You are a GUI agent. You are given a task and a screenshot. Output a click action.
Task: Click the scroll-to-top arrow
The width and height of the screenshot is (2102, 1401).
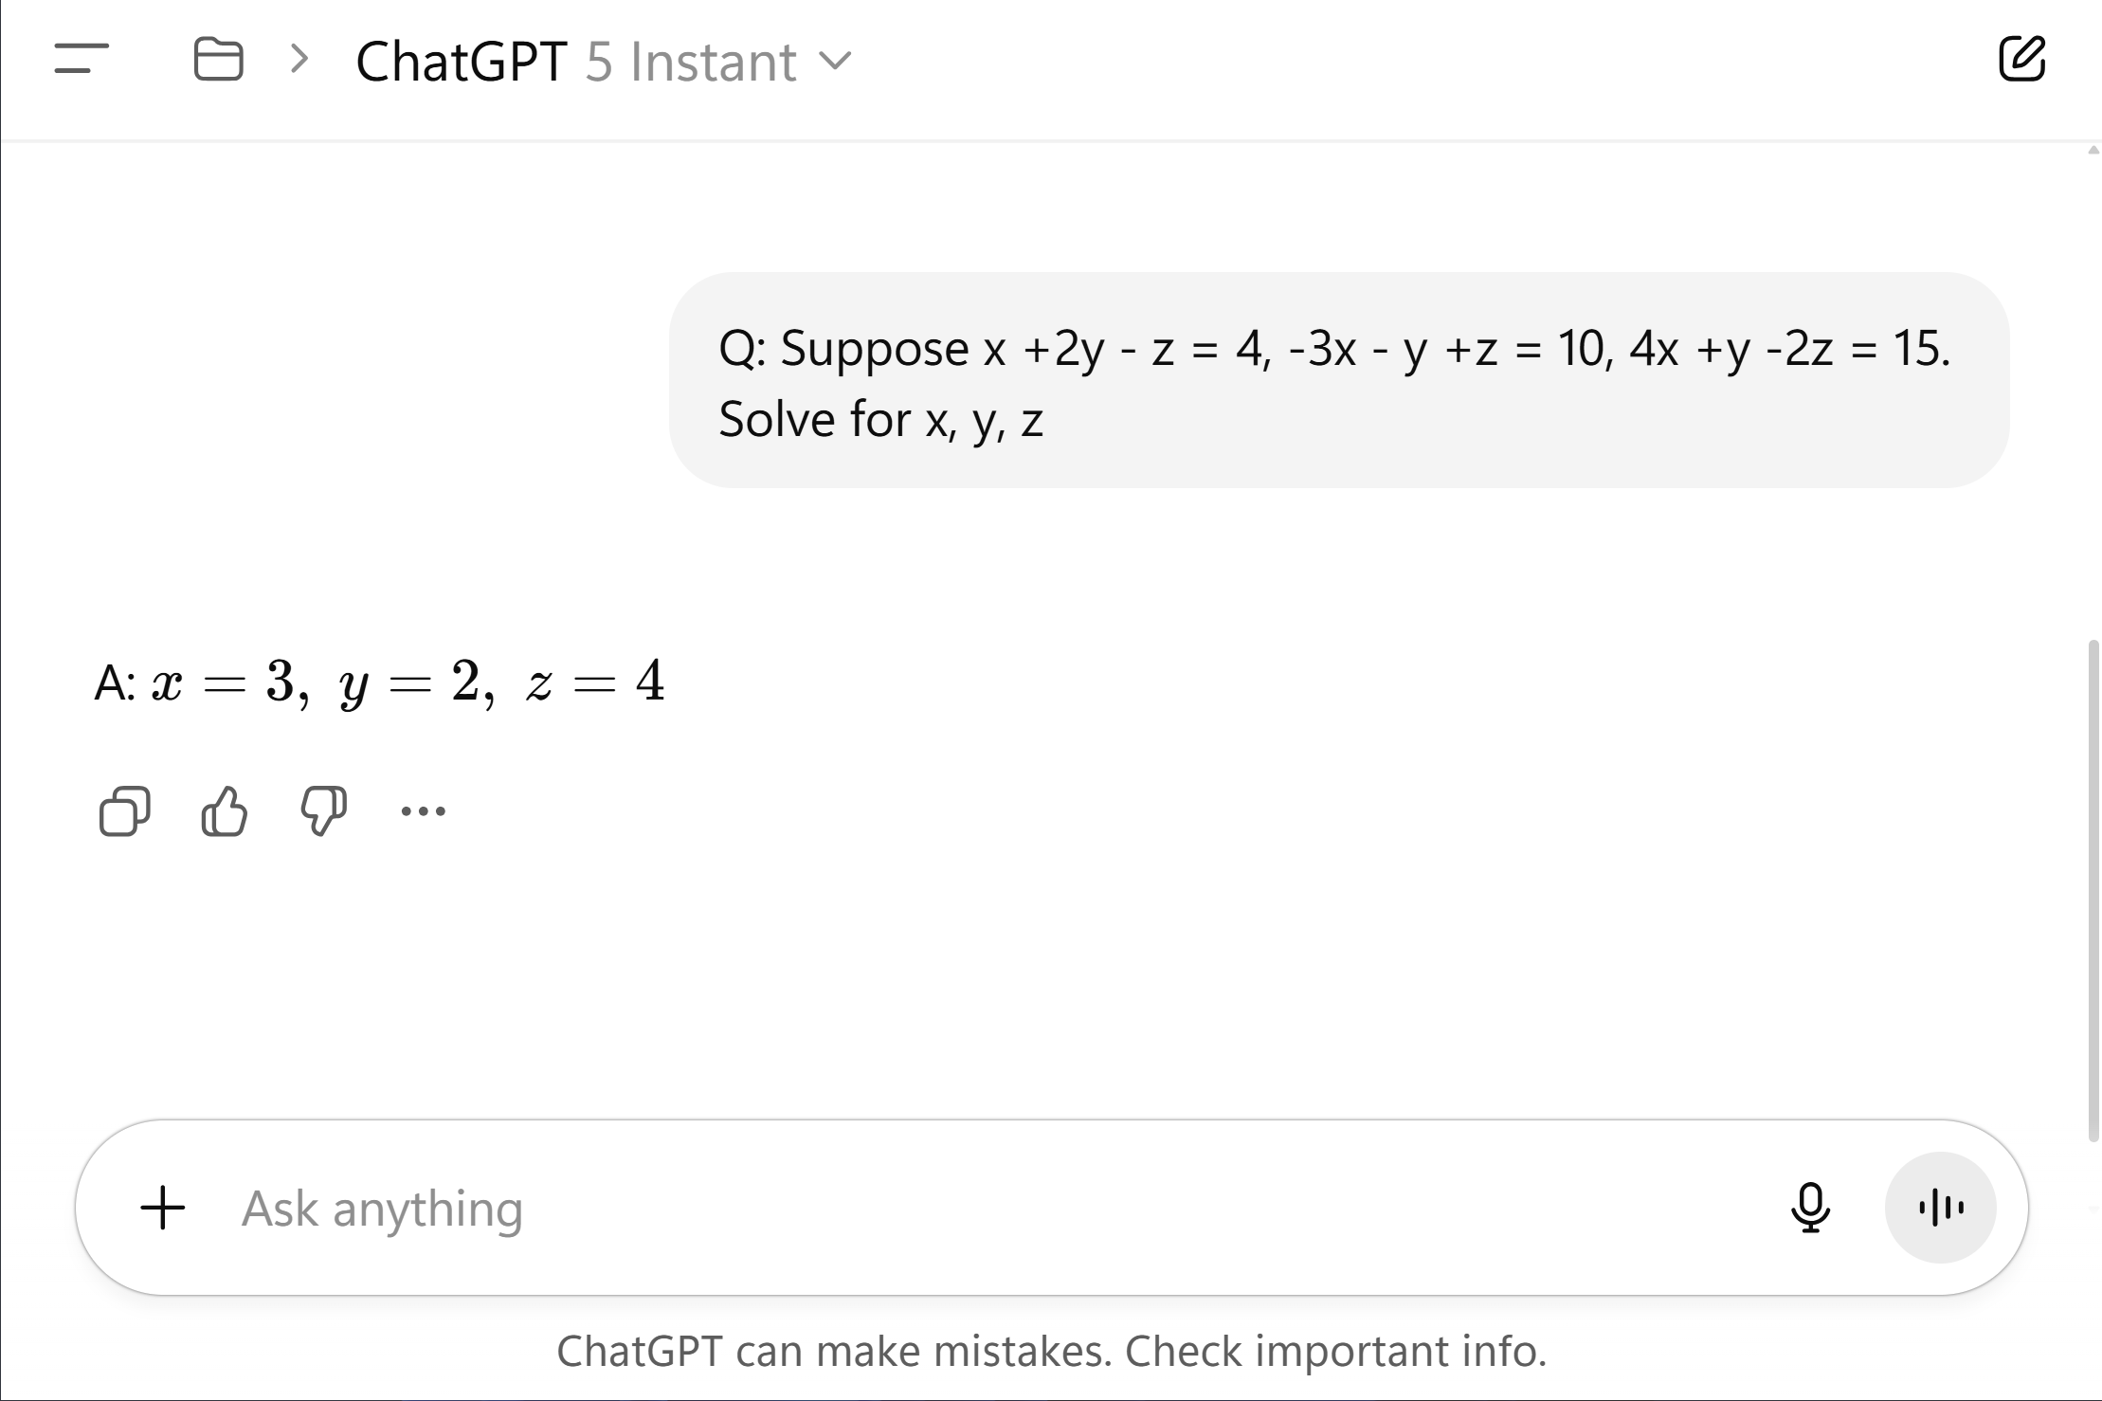coord(2092,148)
